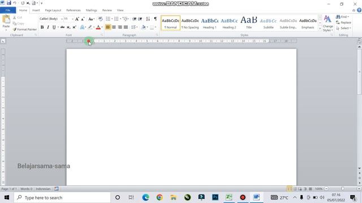Click Select button in Editing group

(x=343, y=28)
